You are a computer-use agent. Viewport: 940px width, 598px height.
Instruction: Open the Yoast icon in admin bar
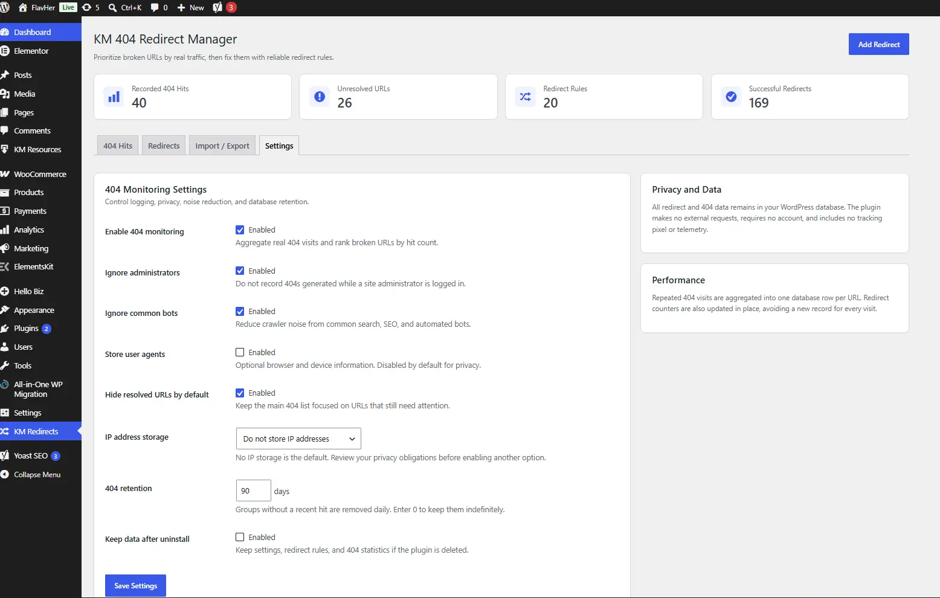click(x=217, y=8)
